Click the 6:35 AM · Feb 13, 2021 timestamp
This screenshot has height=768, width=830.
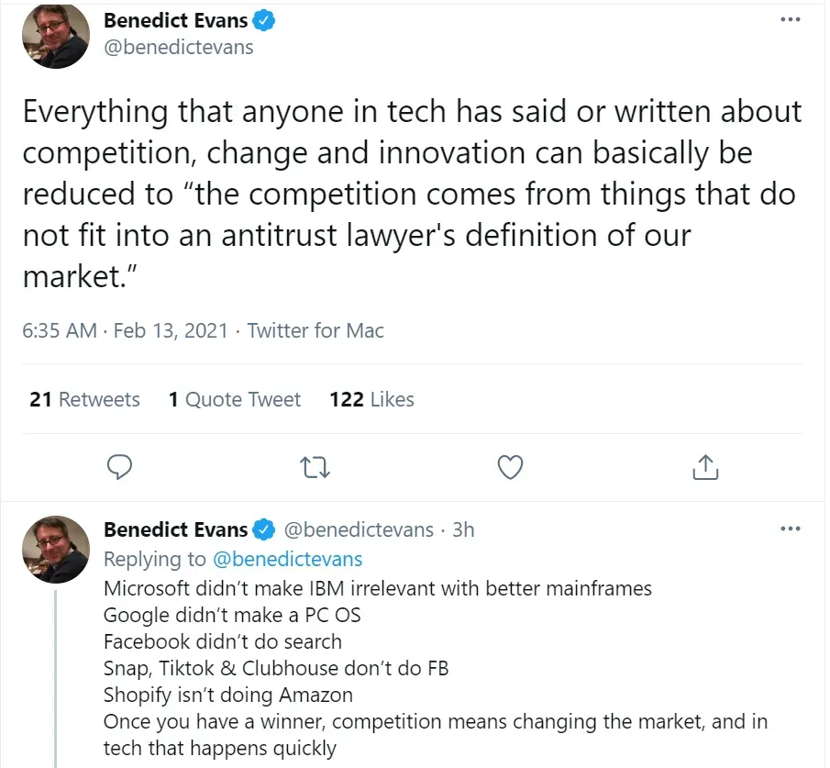pyautogui.click(x=125, y=330)
